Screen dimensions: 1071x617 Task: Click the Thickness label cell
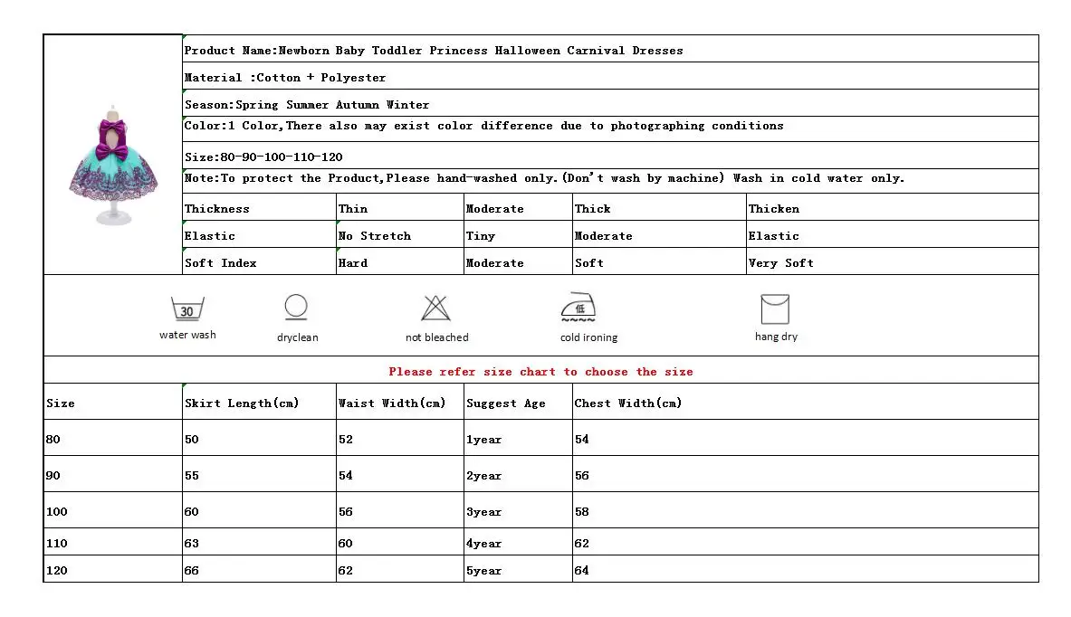(260, 207)
